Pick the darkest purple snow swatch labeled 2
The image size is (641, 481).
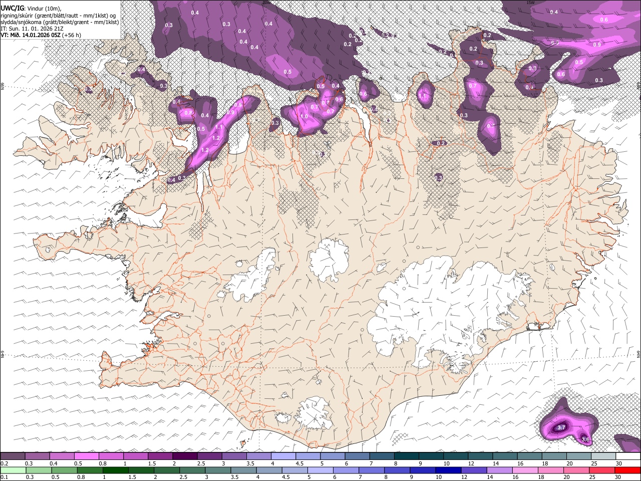tap(185, 456)
